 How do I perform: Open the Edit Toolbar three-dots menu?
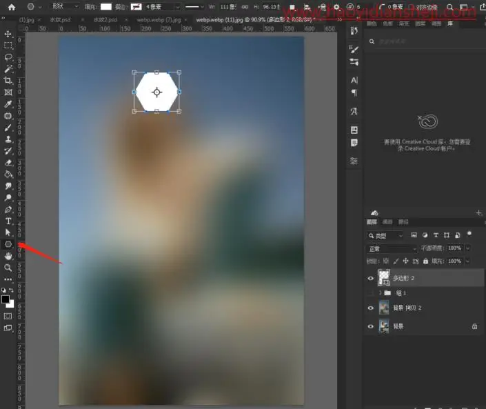click(8, 279)
